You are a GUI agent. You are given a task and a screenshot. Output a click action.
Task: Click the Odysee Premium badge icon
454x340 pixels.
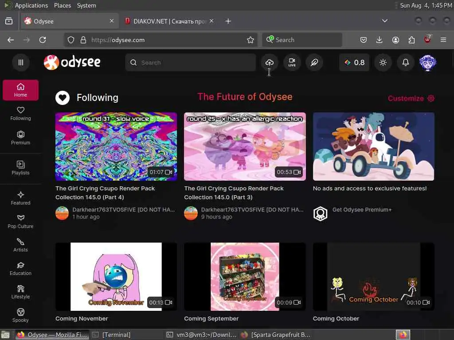tap(321, 214)
